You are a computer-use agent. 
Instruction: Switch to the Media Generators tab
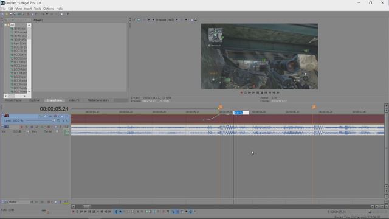pyautogui.click(x=98, y=100)
